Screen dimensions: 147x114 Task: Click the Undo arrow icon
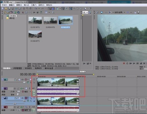(x=36, y=8)
